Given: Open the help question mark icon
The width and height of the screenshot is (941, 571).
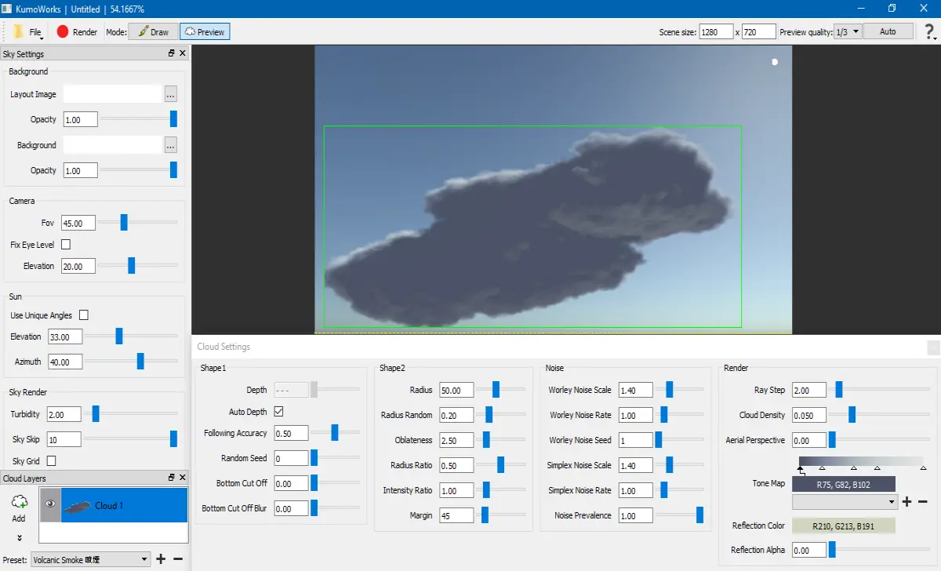Looking at the screenshot, I should coord(930,32).
